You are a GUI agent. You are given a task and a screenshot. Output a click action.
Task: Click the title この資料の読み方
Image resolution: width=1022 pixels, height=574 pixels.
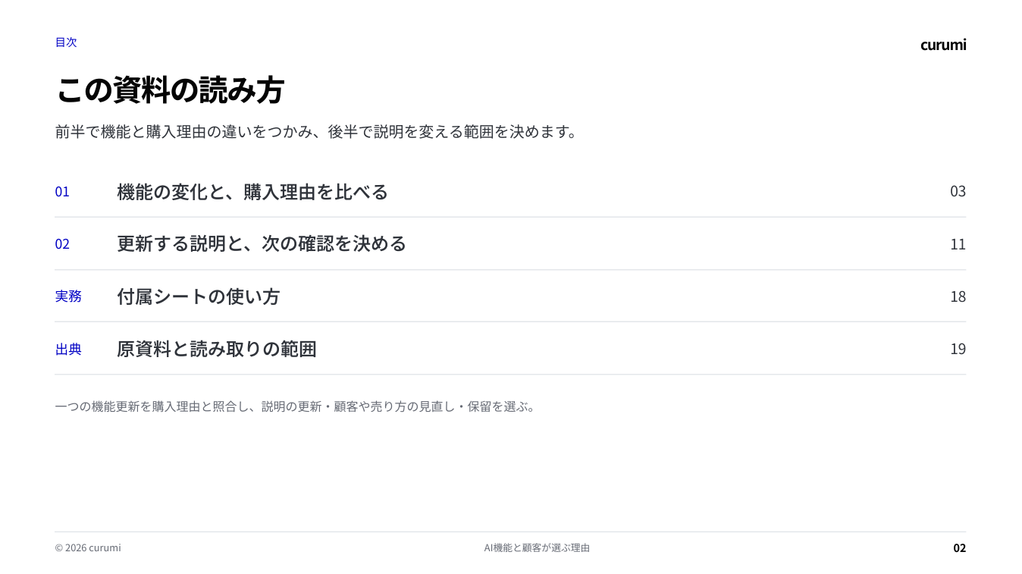[x=170, y=90]
